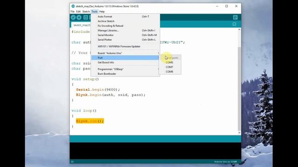Viewport: 298px width, 167px height.
Task: Click the Serial.begin(9600); code line
Action: pyautogui.click(x=98, y=90)
